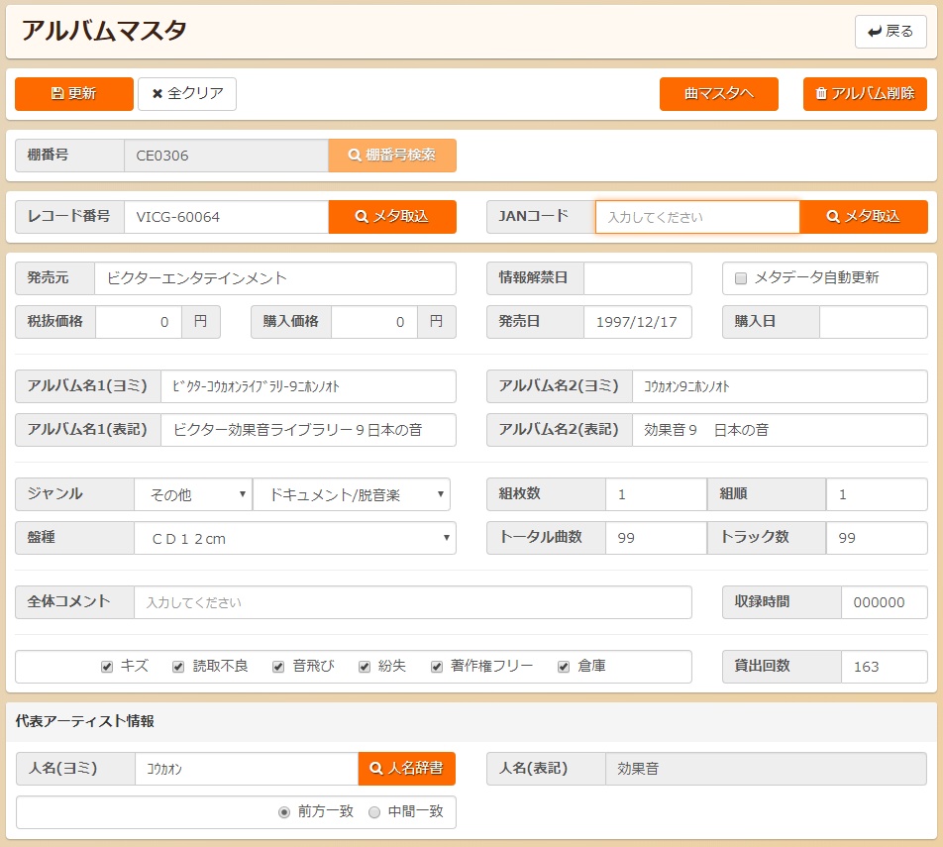Click the 戻る back button

pos(891,32)
